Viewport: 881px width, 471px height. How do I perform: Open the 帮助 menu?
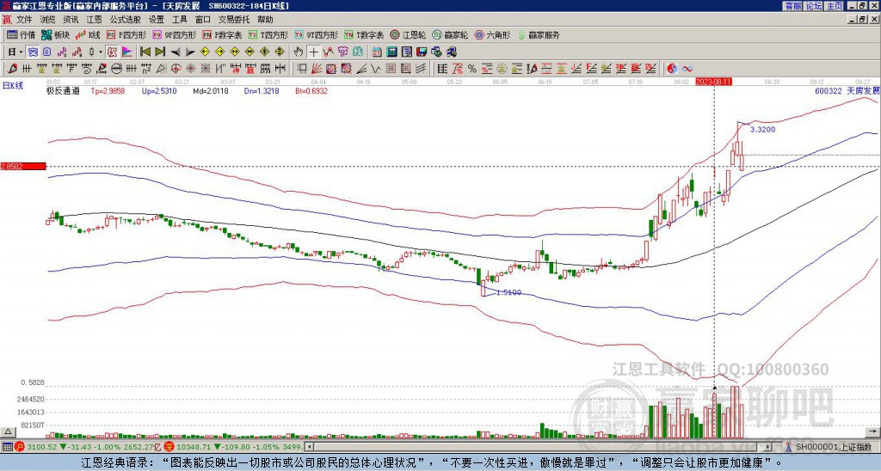click(265, 20)
